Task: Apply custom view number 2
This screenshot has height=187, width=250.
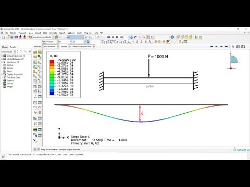Action: (137, 42)
